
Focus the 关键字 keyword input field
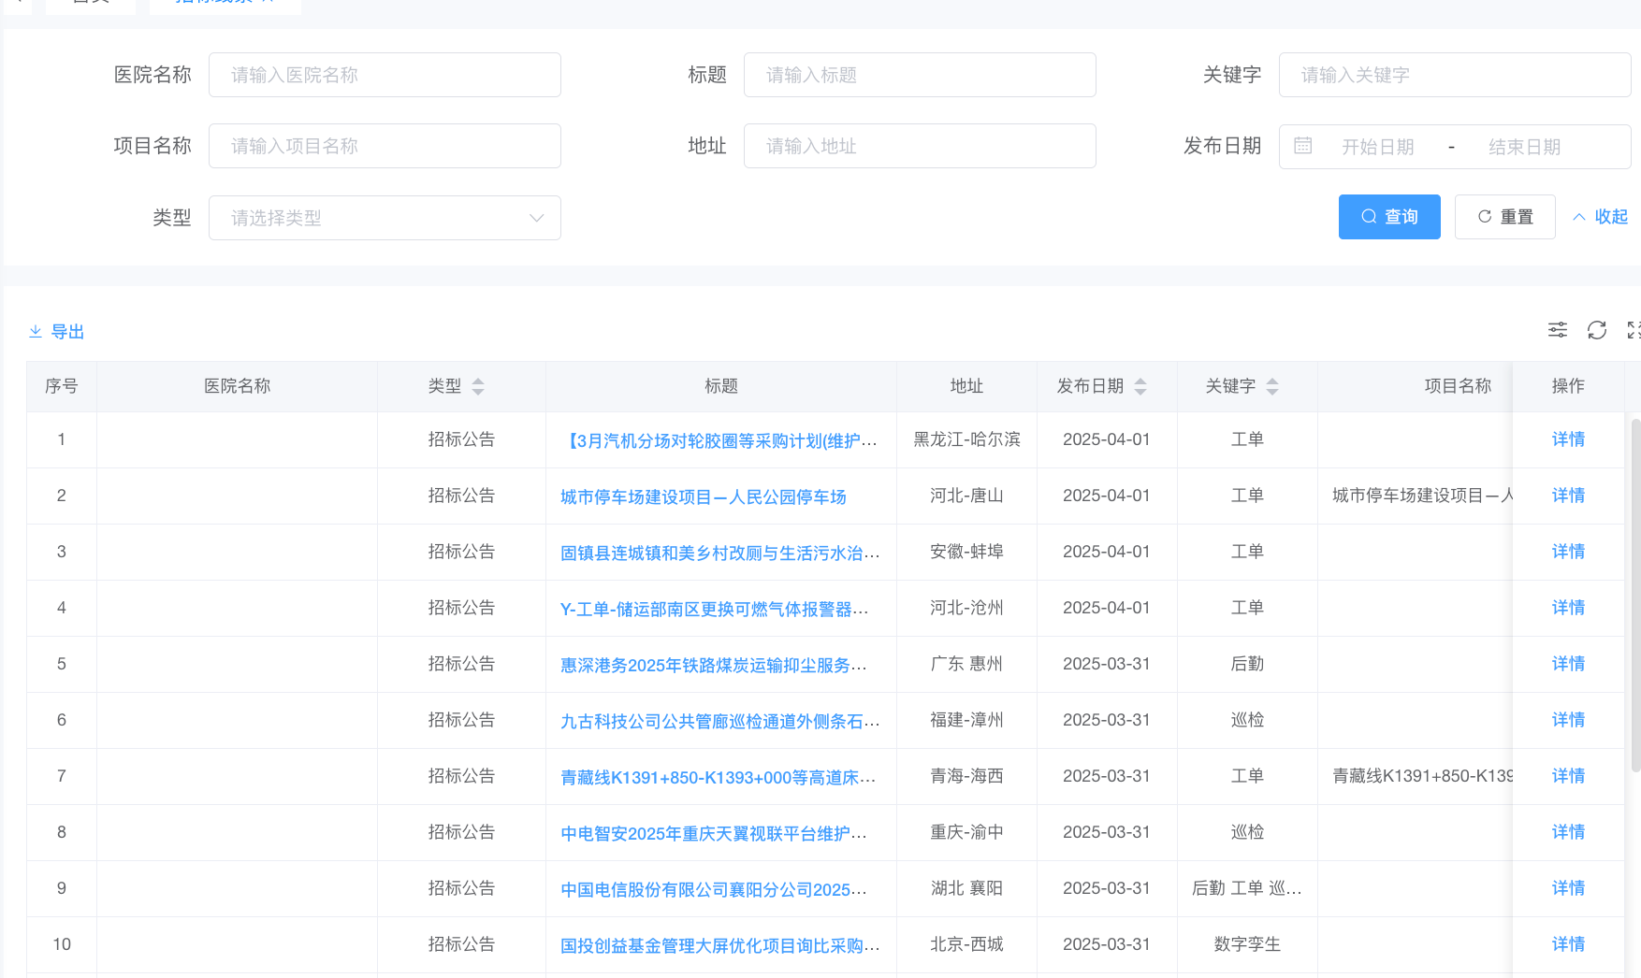[1454, 75]
